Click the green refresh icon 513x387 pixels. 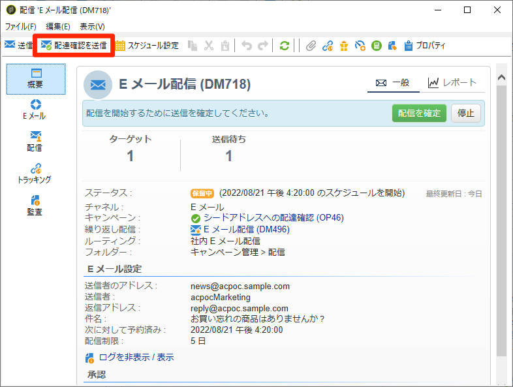pyautogui.click(x=285, y=46)
